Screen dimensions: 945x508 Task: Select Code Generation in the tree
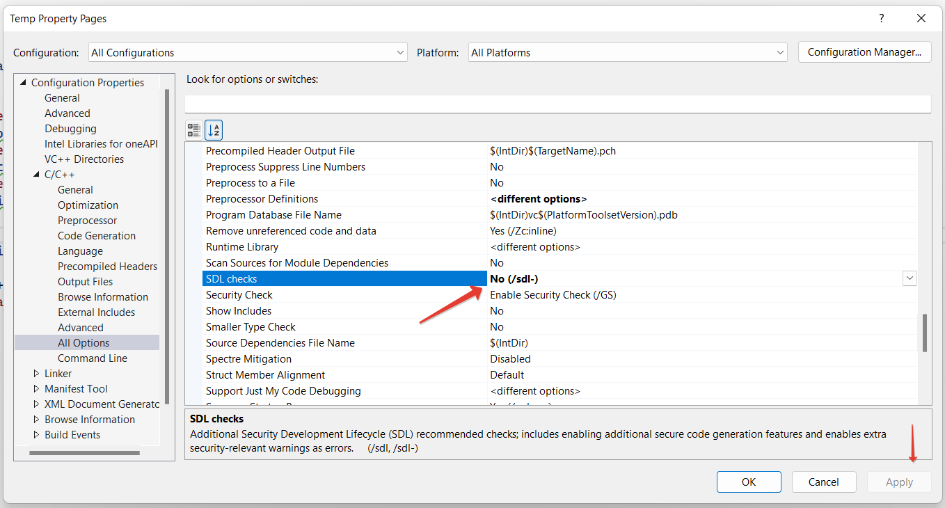tap(96, 235)
